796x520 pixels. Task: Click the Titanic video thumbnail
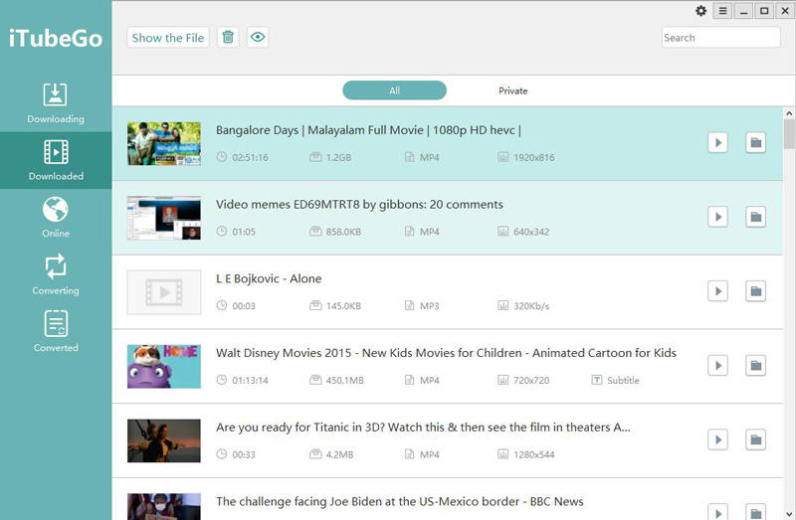164,440
